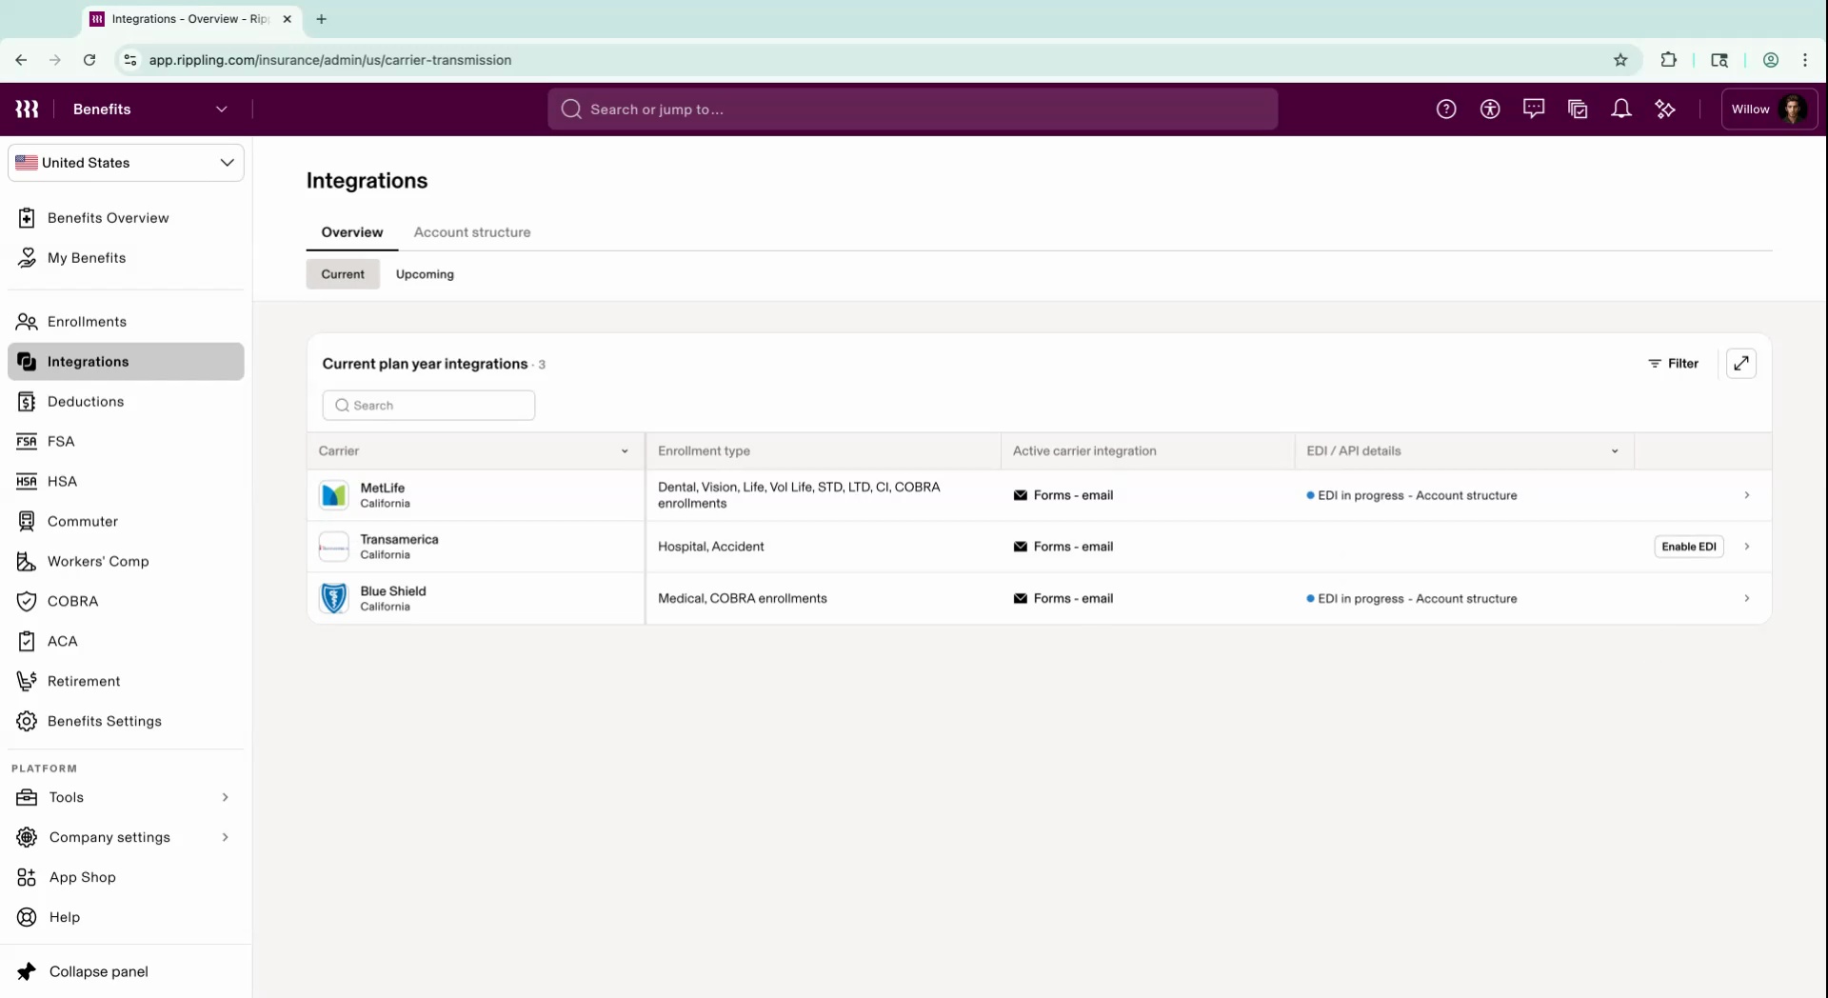Expand the Benefits app switcher dropdown

click(222, 110)
